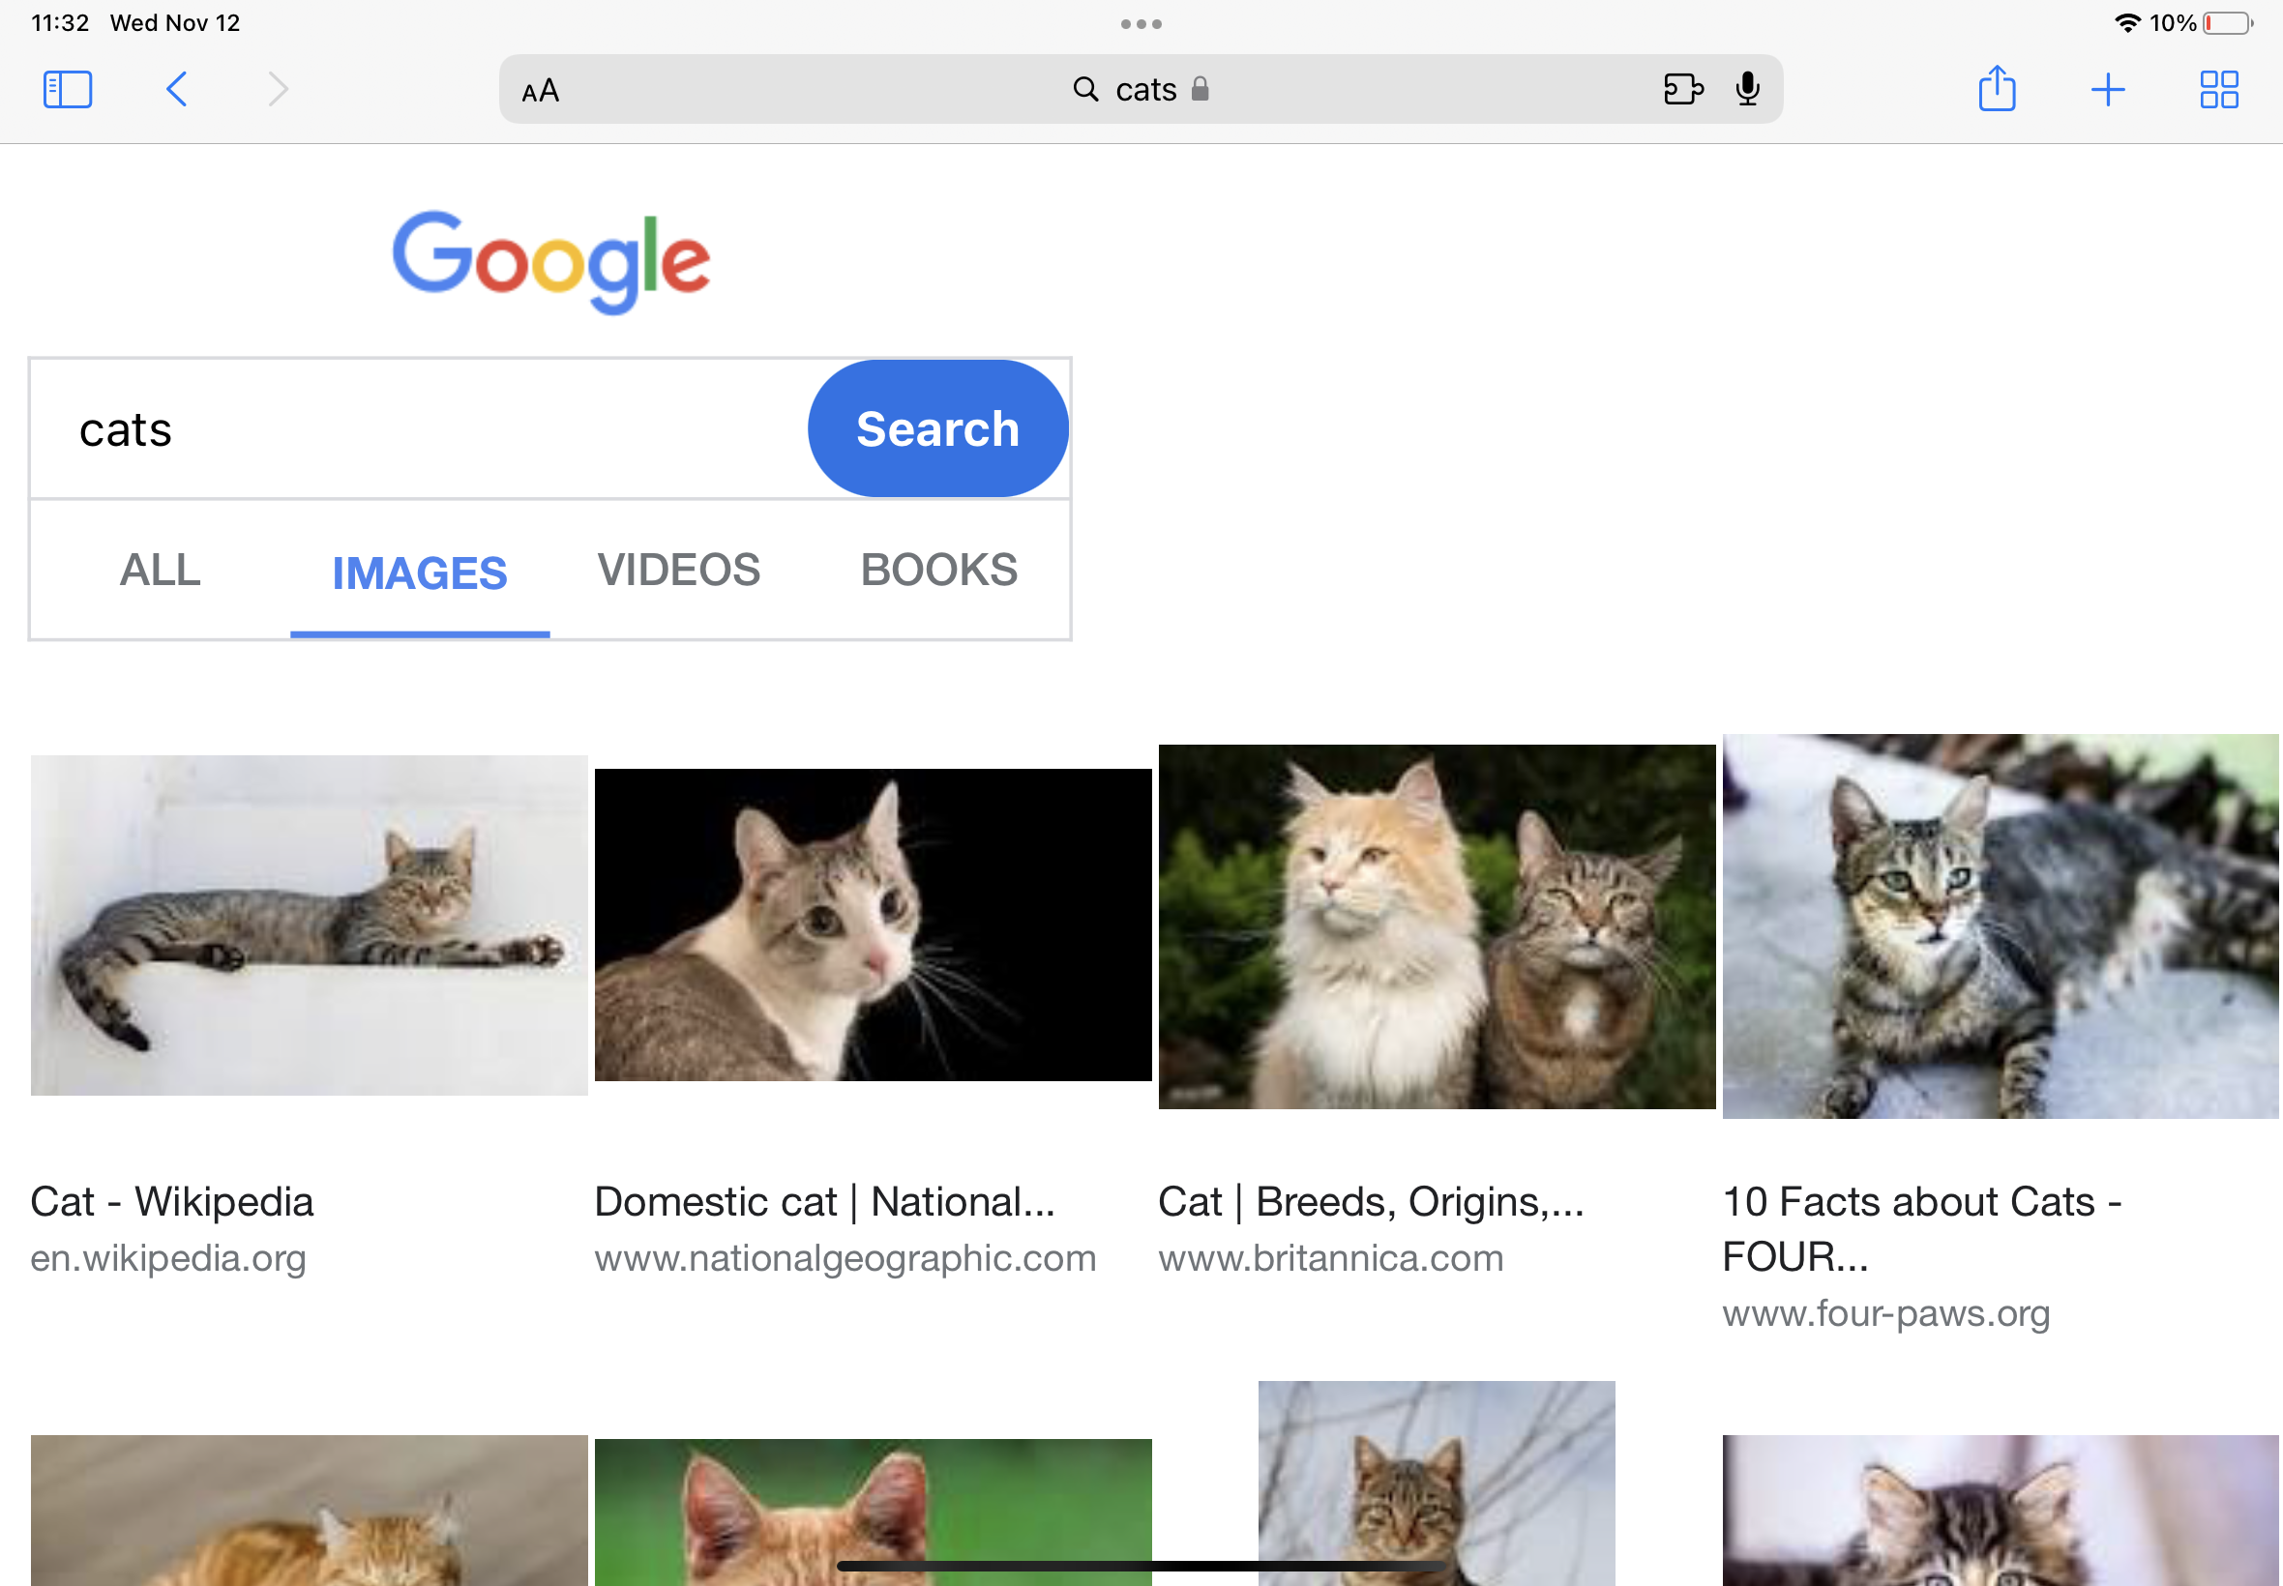Open the Cat - Wikipedia result link
The width and height of the screenshot is (2283, 1586).
pyautogui.click(x=172, y=1201)
